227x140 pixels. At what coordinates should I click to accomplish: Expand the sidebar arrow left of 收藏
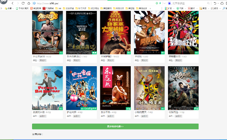pos(1,9)
